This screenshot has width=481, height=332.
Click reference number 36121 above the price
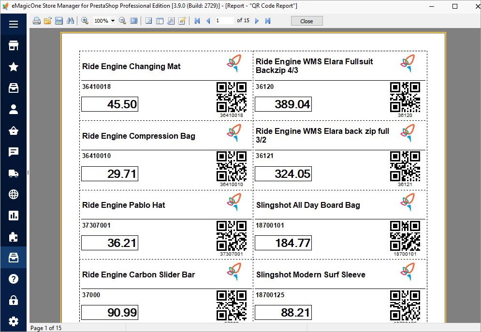coord(265,156)
